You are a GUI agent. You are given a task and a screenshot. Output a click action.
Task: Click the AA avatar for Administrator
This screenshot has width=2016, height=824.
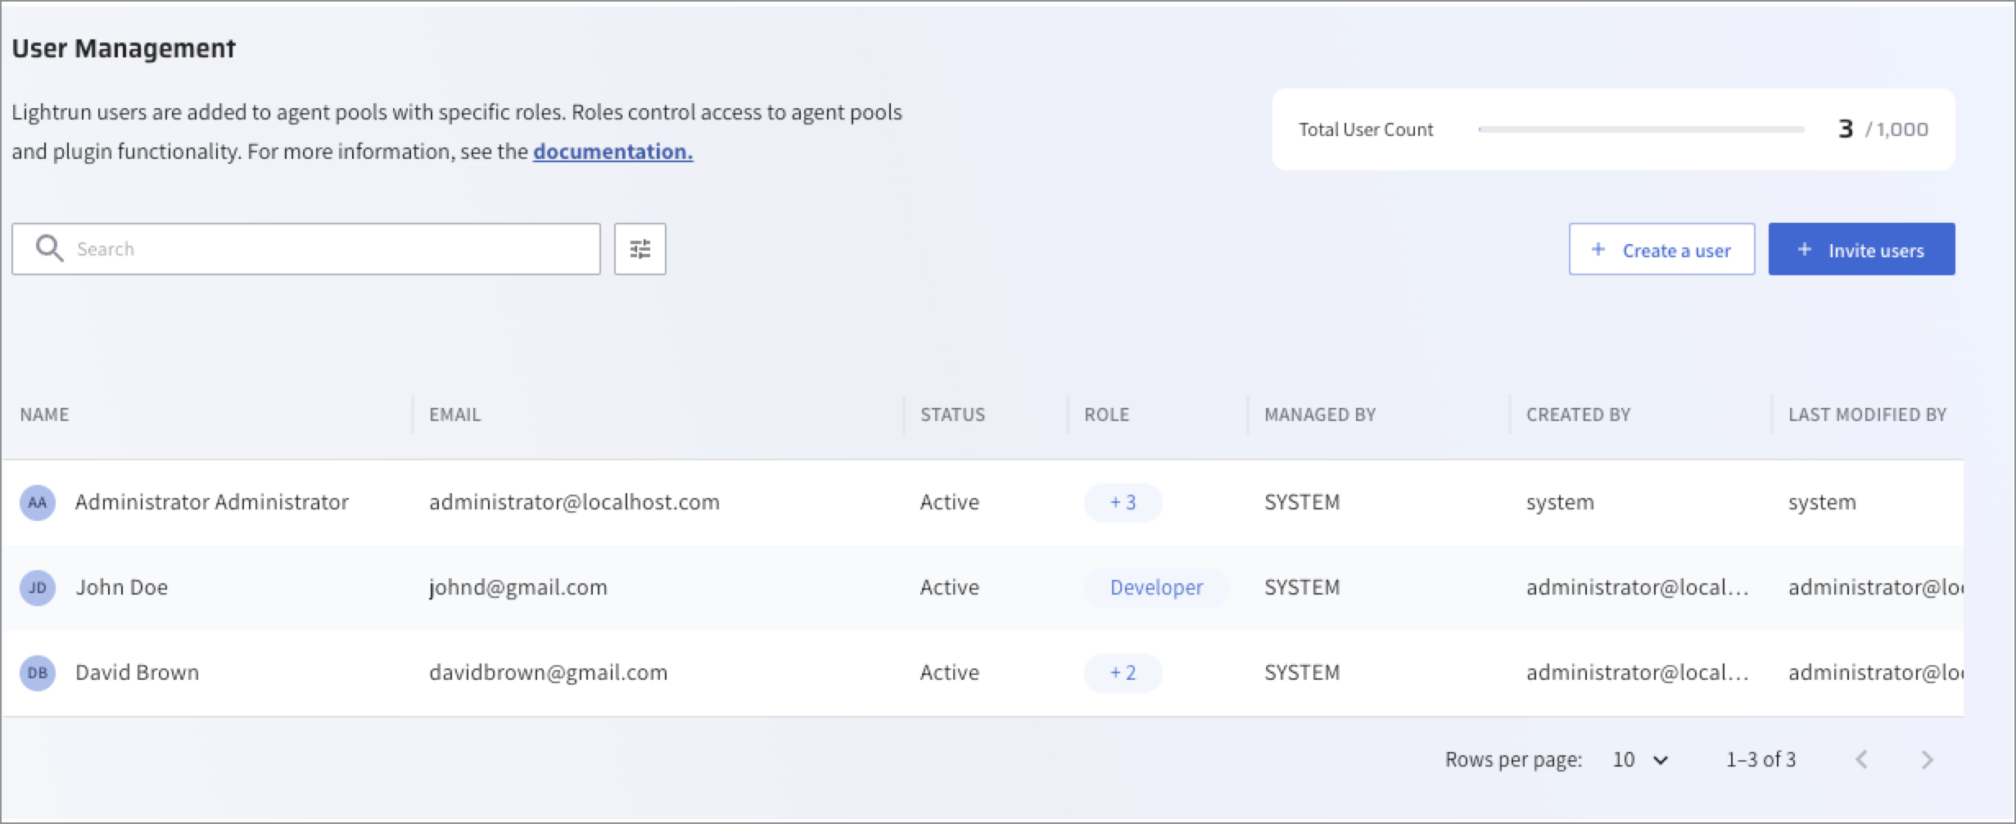click(38, 502)
